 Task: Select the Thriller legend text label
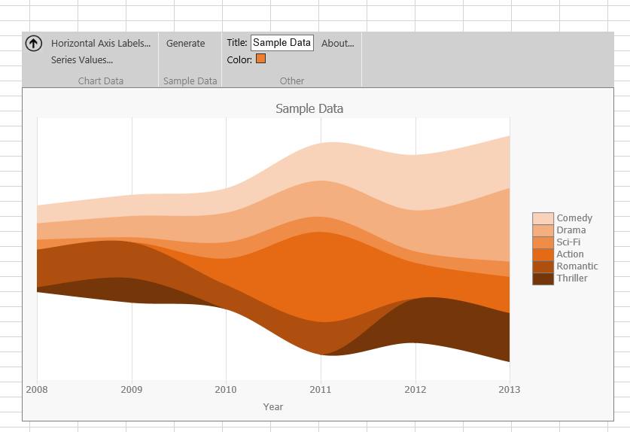coord(572,278)
